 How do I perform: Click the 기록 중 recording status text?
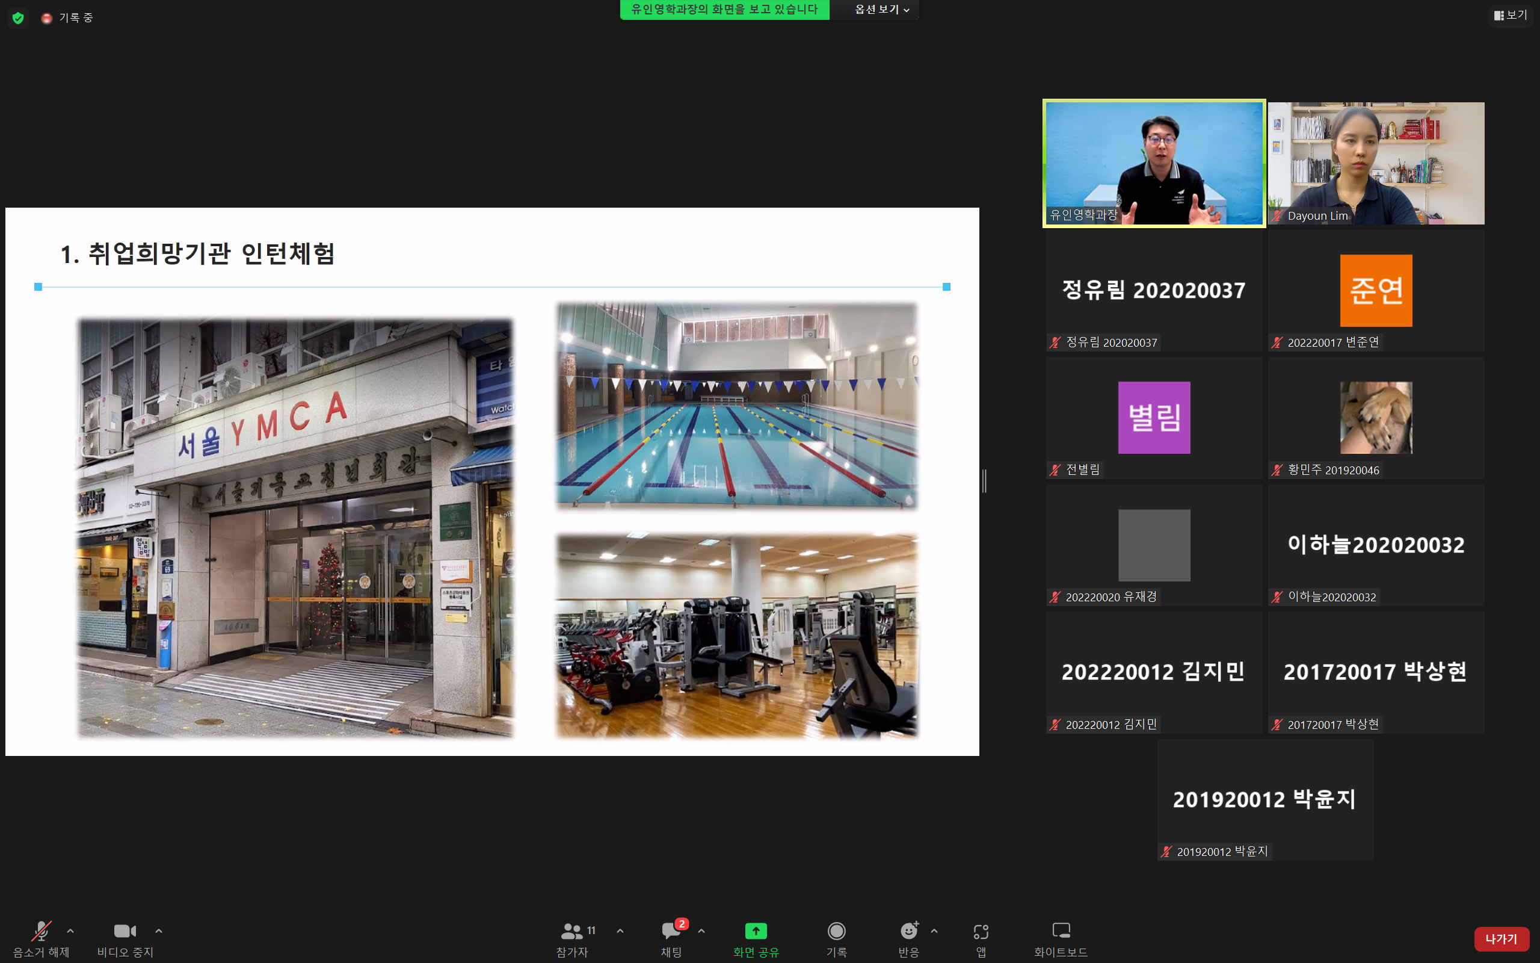click(76, 18)
